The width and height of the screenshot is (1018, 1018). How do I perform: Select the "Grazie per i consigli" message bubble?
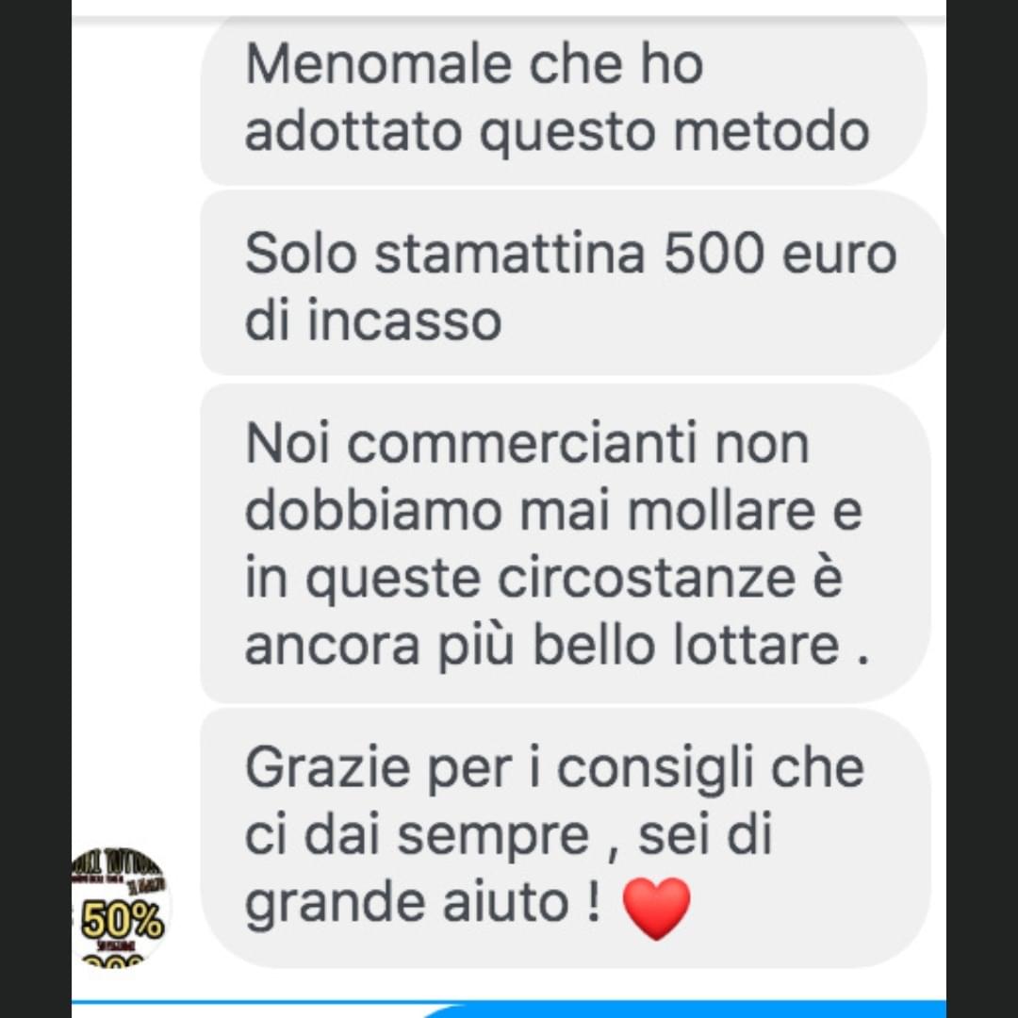[565, 838]
